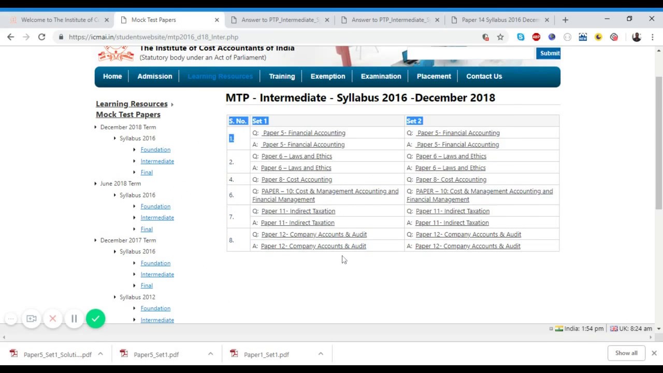Open a new browser tab with plus
The image size is (663, 373).
565,20
